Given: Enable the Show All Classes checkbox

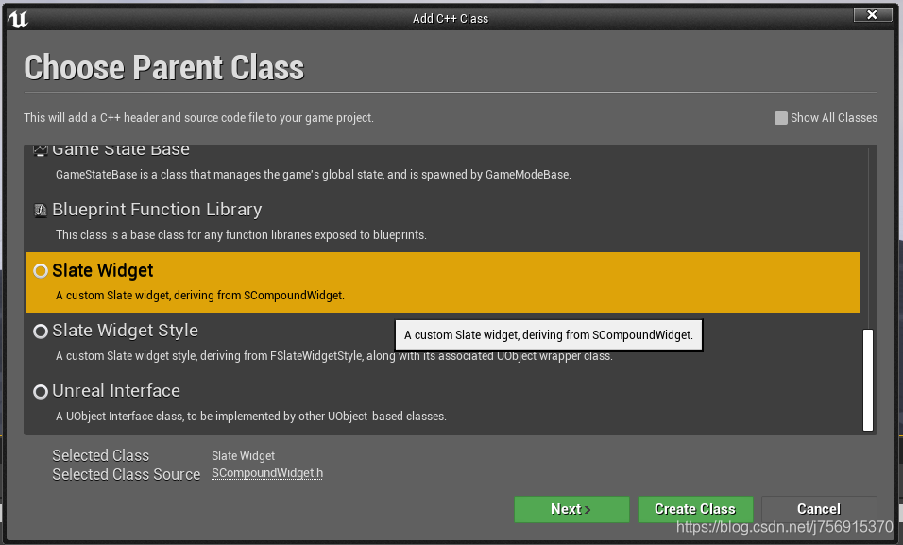Looking at the screenshot, I should coord(780,117).
